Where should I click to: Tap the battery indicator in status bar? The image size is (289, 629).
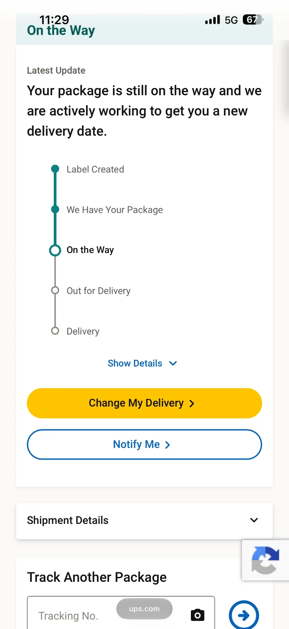click(253, 20)
